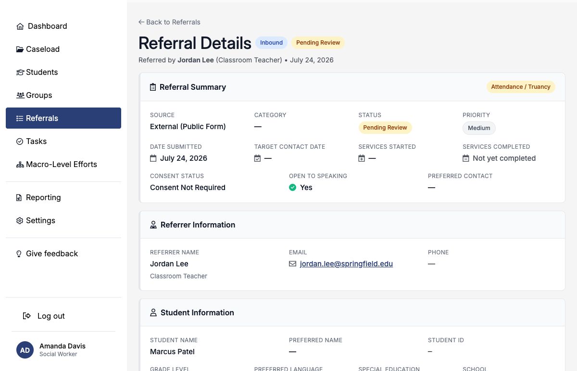This screenshot has height=371, width=577.
Task: Go to Reporting
Action: click(x=63, y=197)
